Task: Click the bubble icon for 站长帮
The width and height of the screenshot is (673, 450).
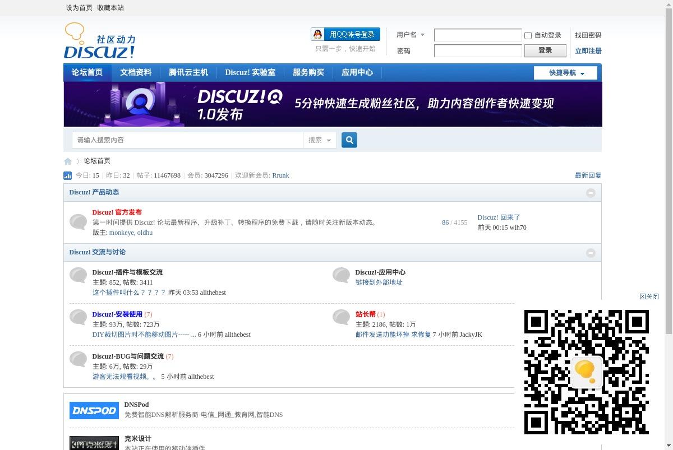Action: click(341, 317)
